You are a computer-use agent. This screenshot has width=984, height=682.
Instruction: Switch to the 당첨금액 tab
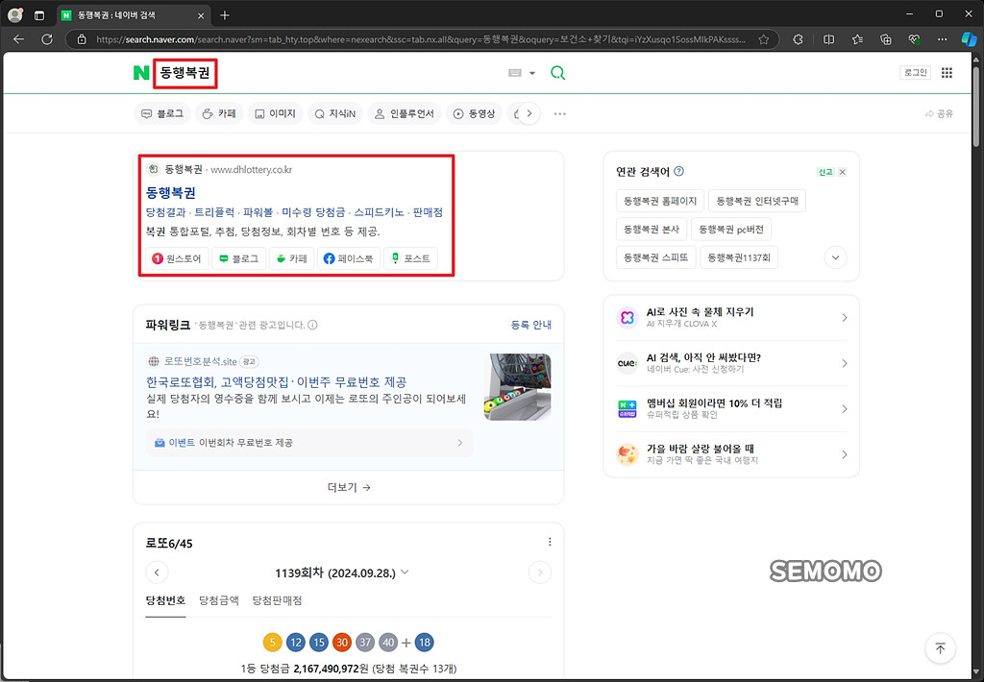tap(219, 601)
